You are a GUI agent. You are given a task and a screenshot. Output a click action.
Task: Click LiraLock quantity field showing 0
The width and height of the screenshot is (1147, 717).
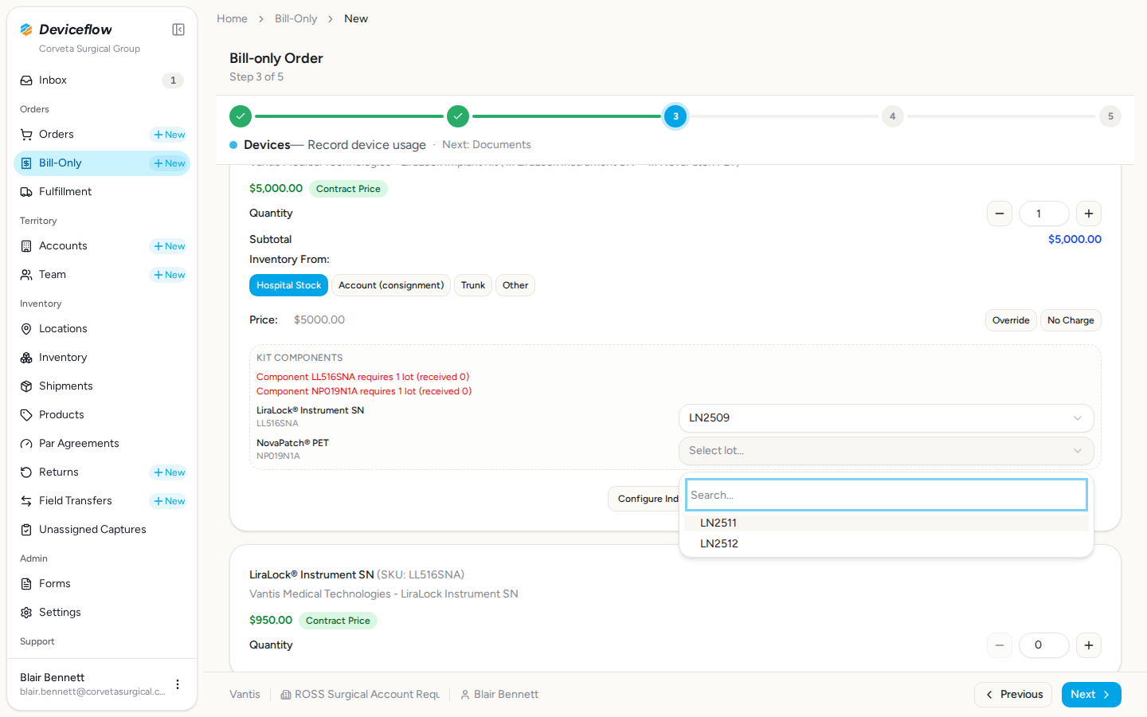(x=1044, y=645)
